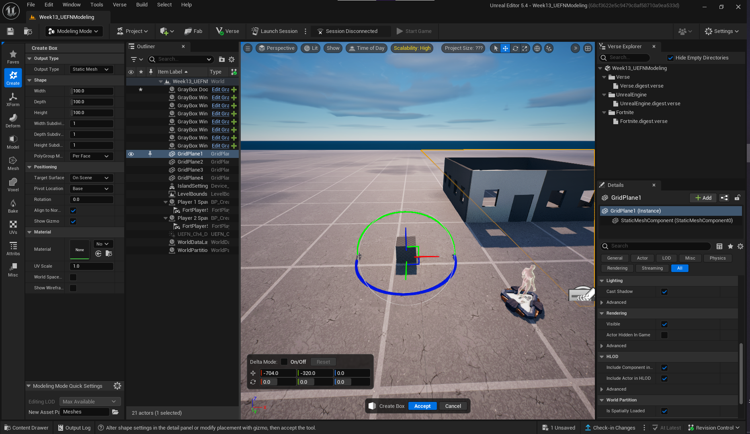This screenshot has width=750, height=434.
Task: Open the Build menu
Action: click(142, 5)
